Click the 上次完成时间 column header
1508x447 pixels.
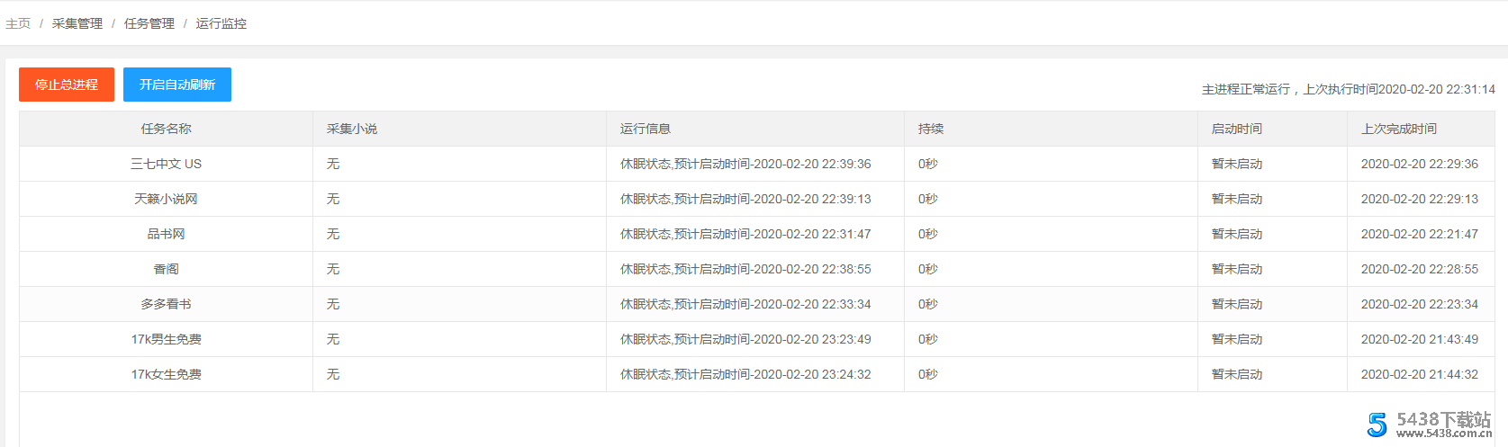[1399, 129]
